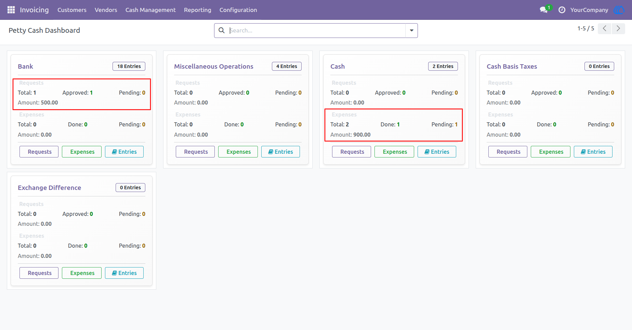Screen dimensions: 632x330
Task: Open the conversations chat icon
Action: 544,10
